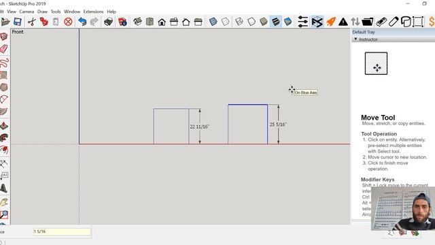435x245 pixels.
Task: Switch to the Left view icon
Action: click(198, 22)
